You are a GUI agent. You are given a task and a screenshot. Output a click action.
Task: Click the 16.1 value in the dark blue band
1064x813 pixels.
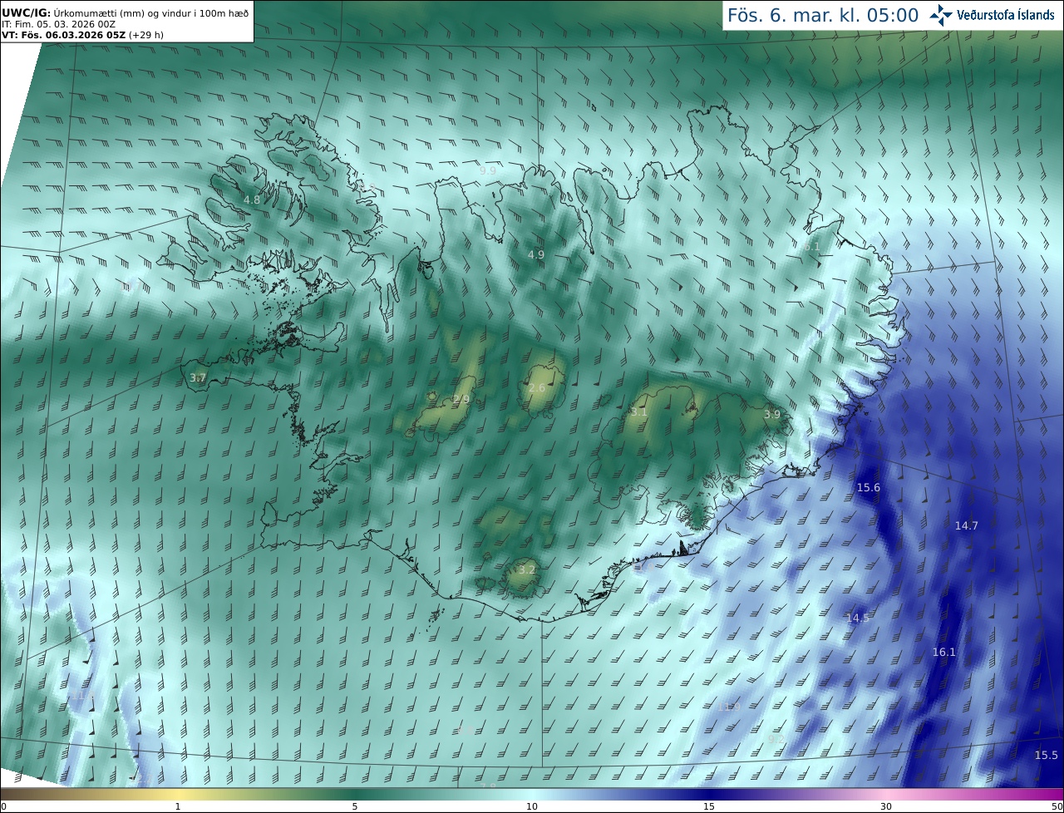(944, 653)
